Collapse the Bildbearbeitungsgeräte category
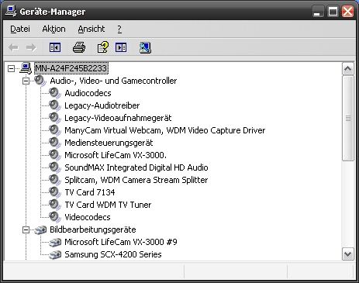The height and width of the screenshot is (283, 359). [26, 230]
